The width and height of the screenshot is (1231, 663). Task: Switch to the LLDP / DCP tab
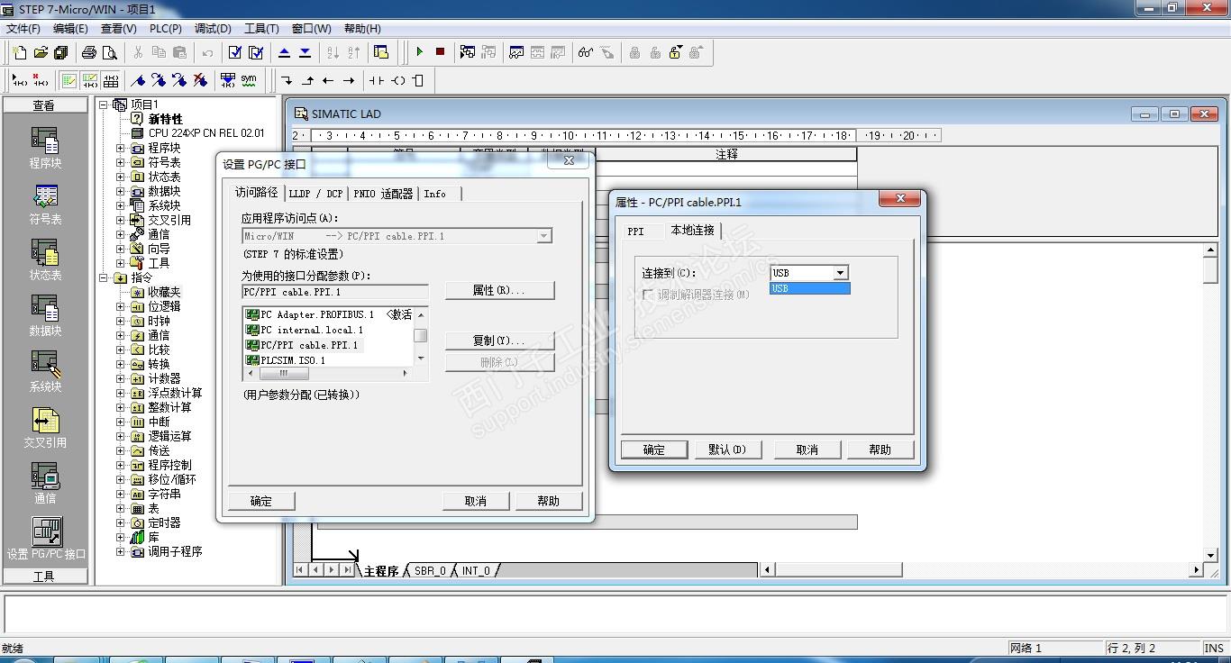[315, 194]
